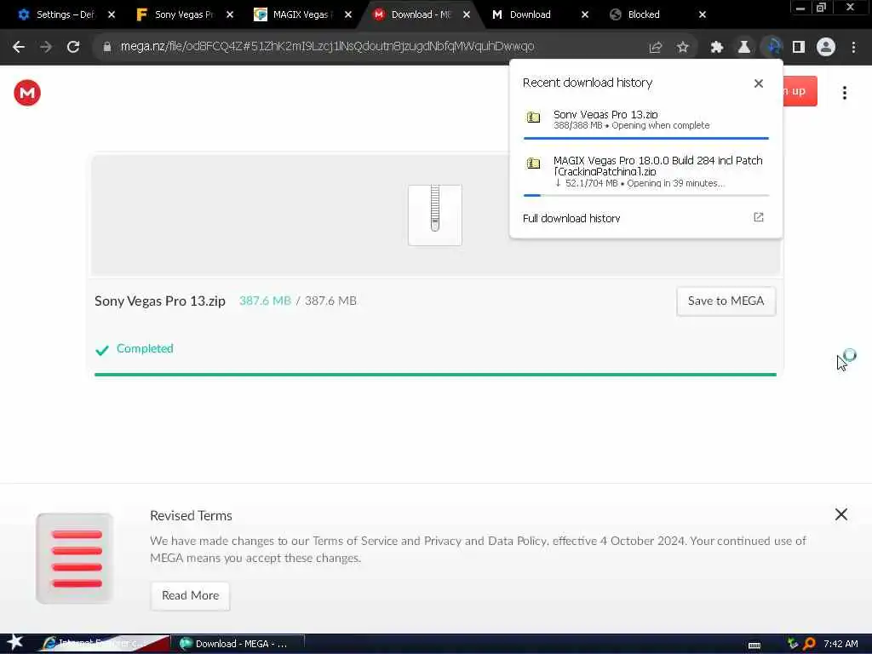This screenshot has width=872, height=654.
Task: Open the Extensions puzzle icon
Action: (x=717, y=48)
